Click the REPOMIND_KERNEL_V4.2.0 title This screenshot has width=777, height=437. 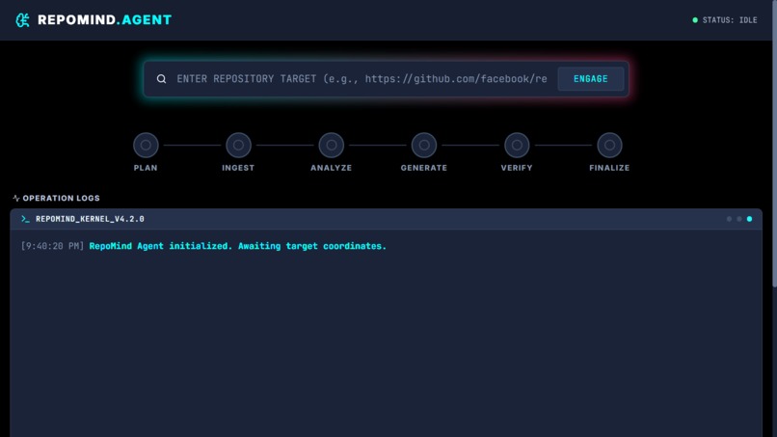coord(90,219)
